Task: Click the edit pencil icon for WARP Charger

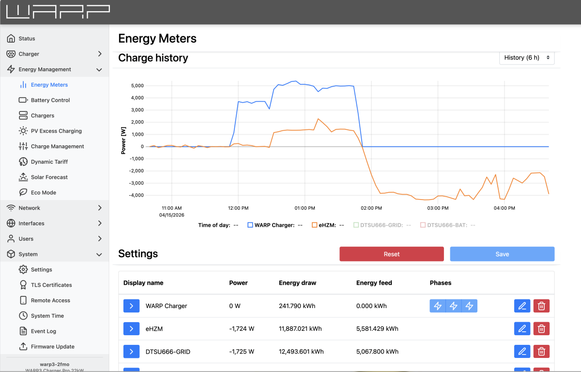Action: (522, 306)
